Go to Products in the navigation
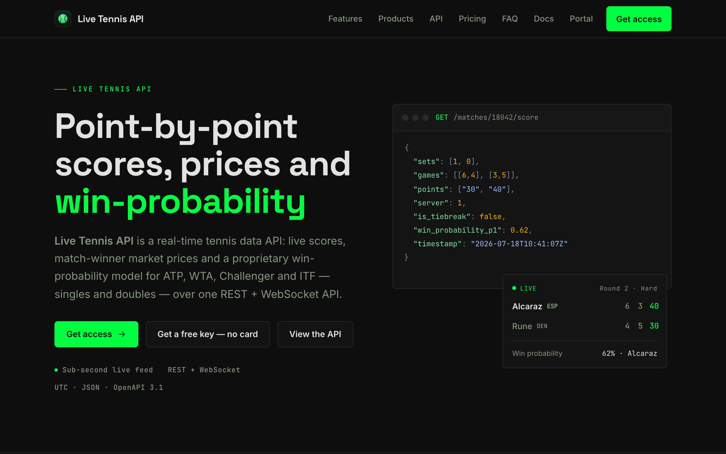The width and height of the screenshot is (726, 454). click(396, 19)
